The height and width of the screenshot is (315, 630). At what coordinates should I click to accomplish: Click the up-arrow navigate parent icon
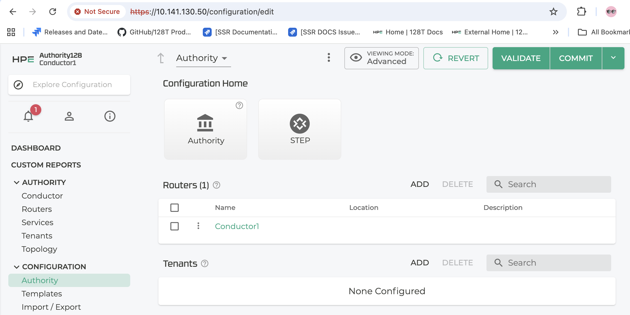tap(161, 58)
